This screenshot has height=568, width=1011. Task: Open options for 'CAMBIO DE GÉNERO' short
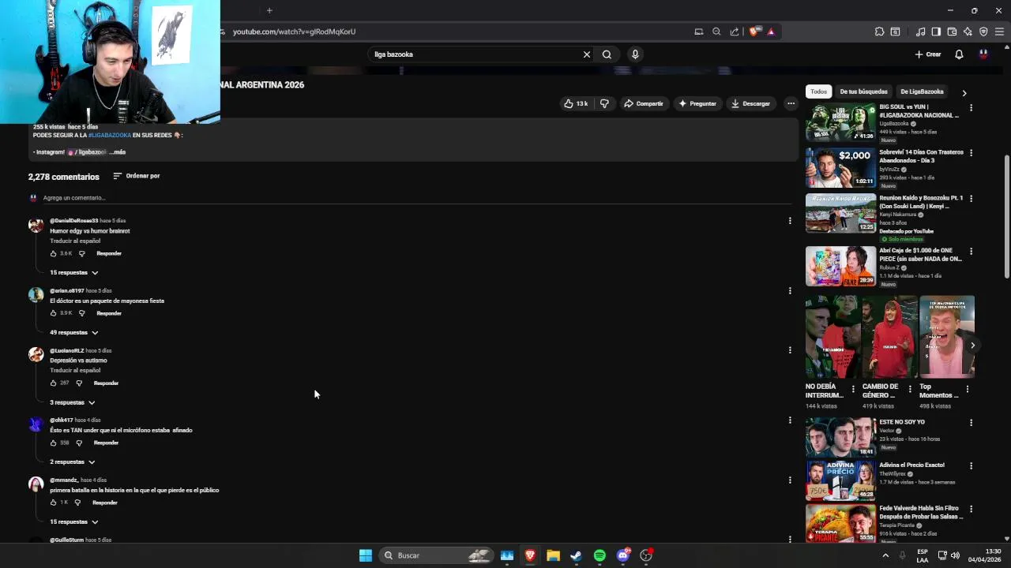pyautogui.click(x=910, y=389)
